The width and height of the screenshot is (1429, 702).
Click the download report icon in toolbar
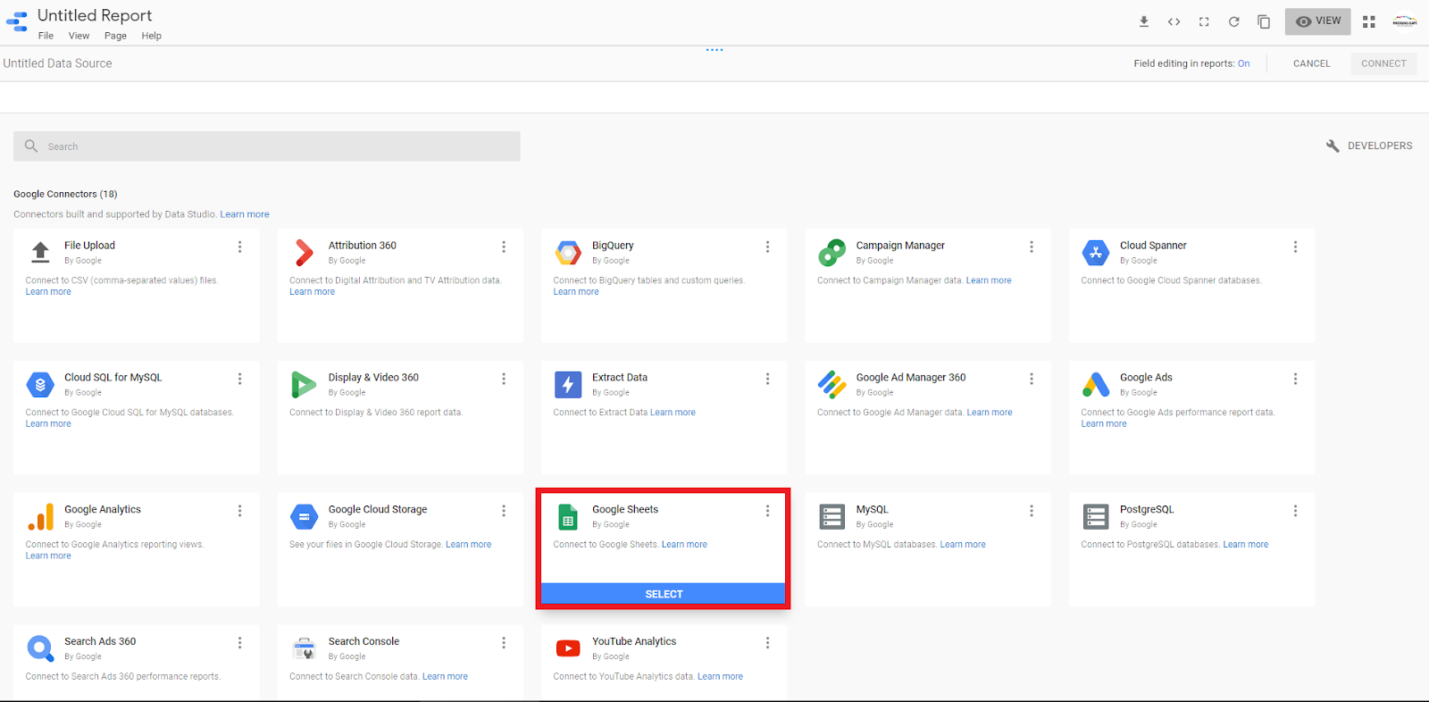1144,21
